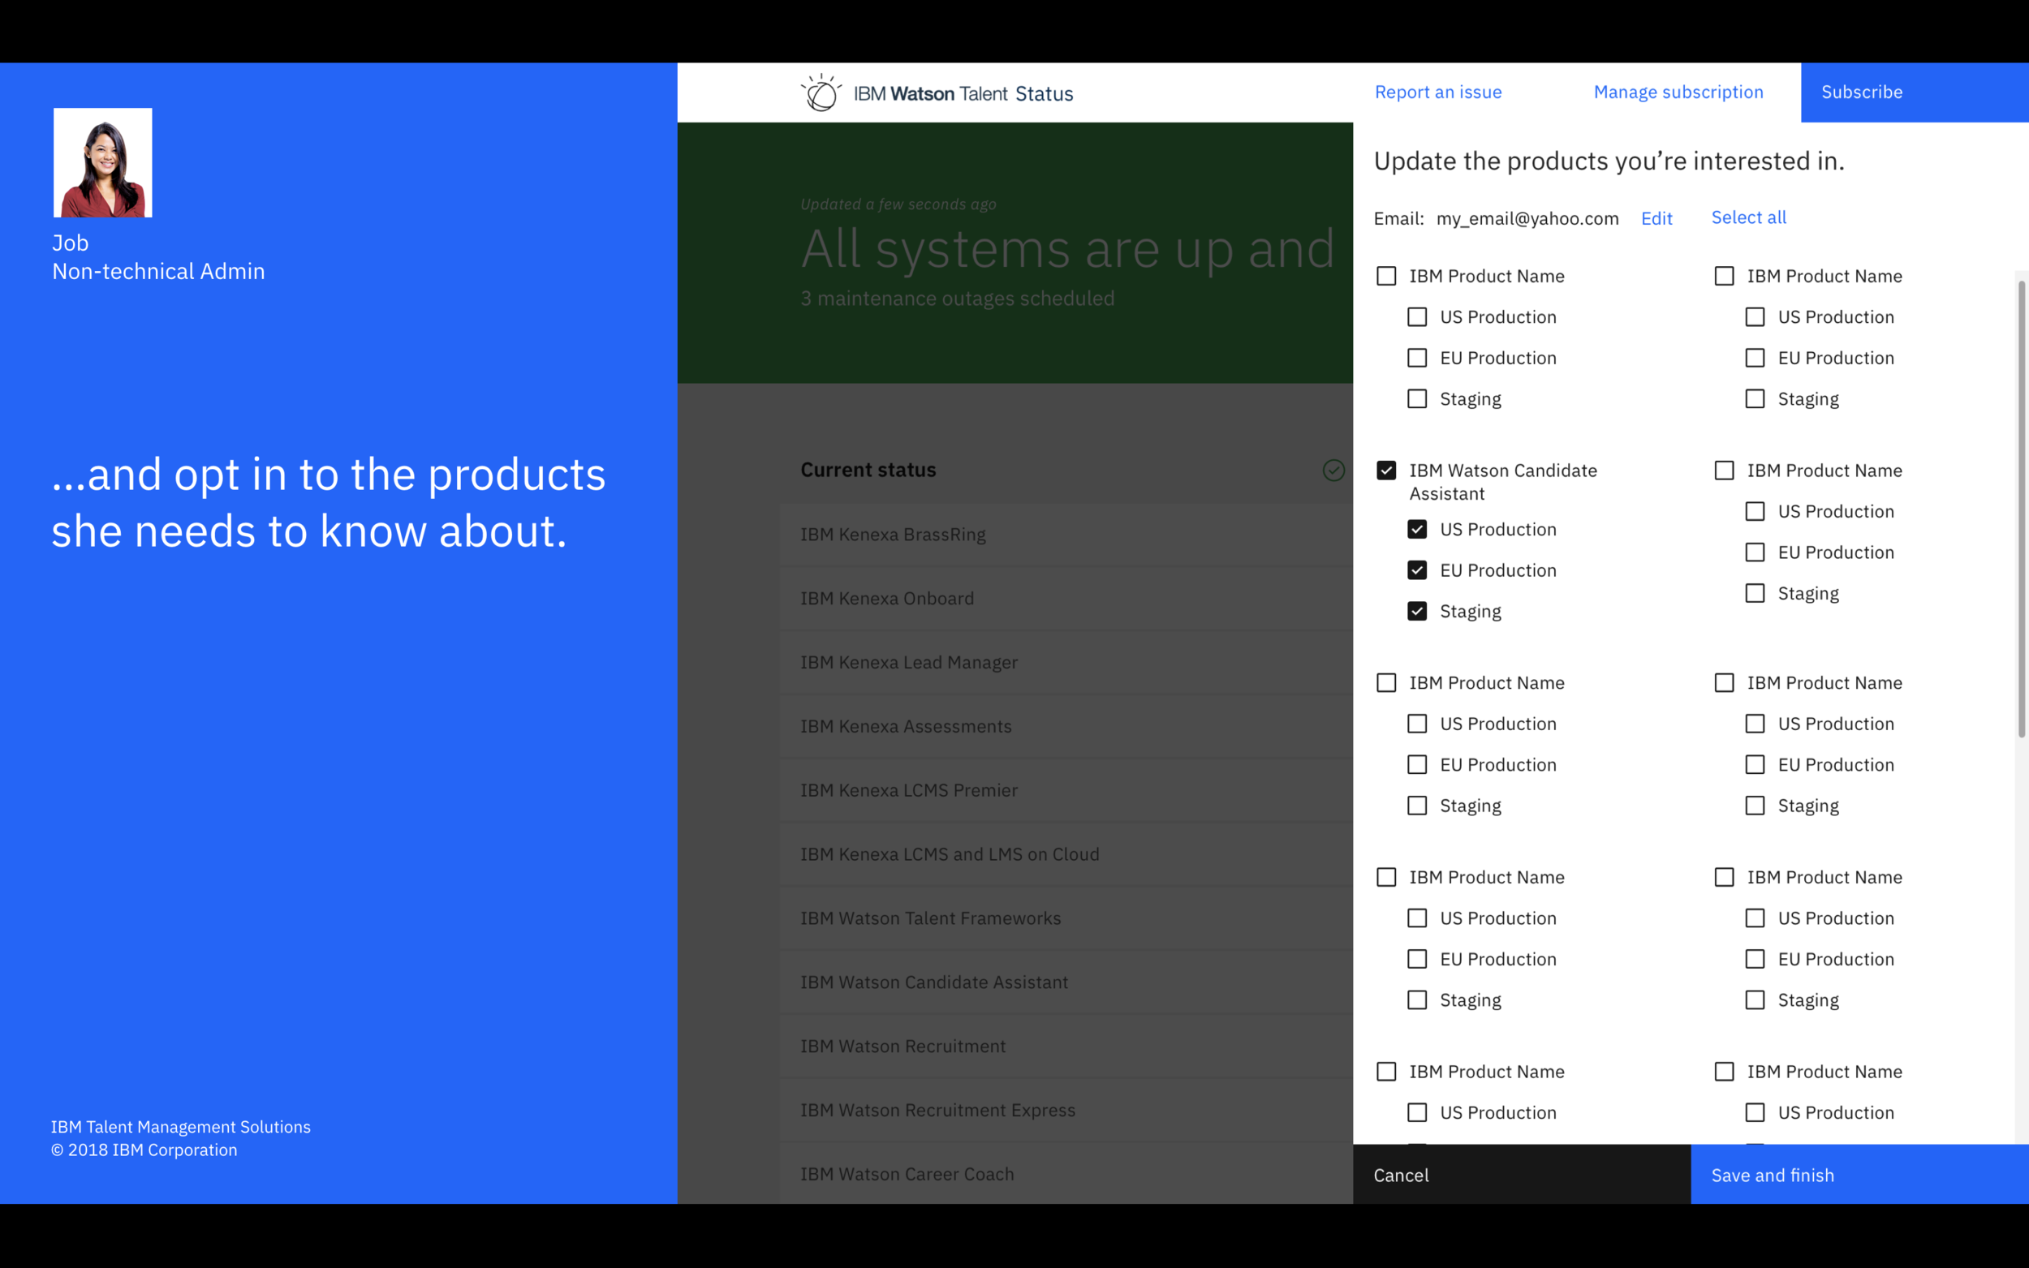Select IBM Kenexa LCMS and LMS on Cloud row
2029x1268 pixels.
pos(1066,853)
